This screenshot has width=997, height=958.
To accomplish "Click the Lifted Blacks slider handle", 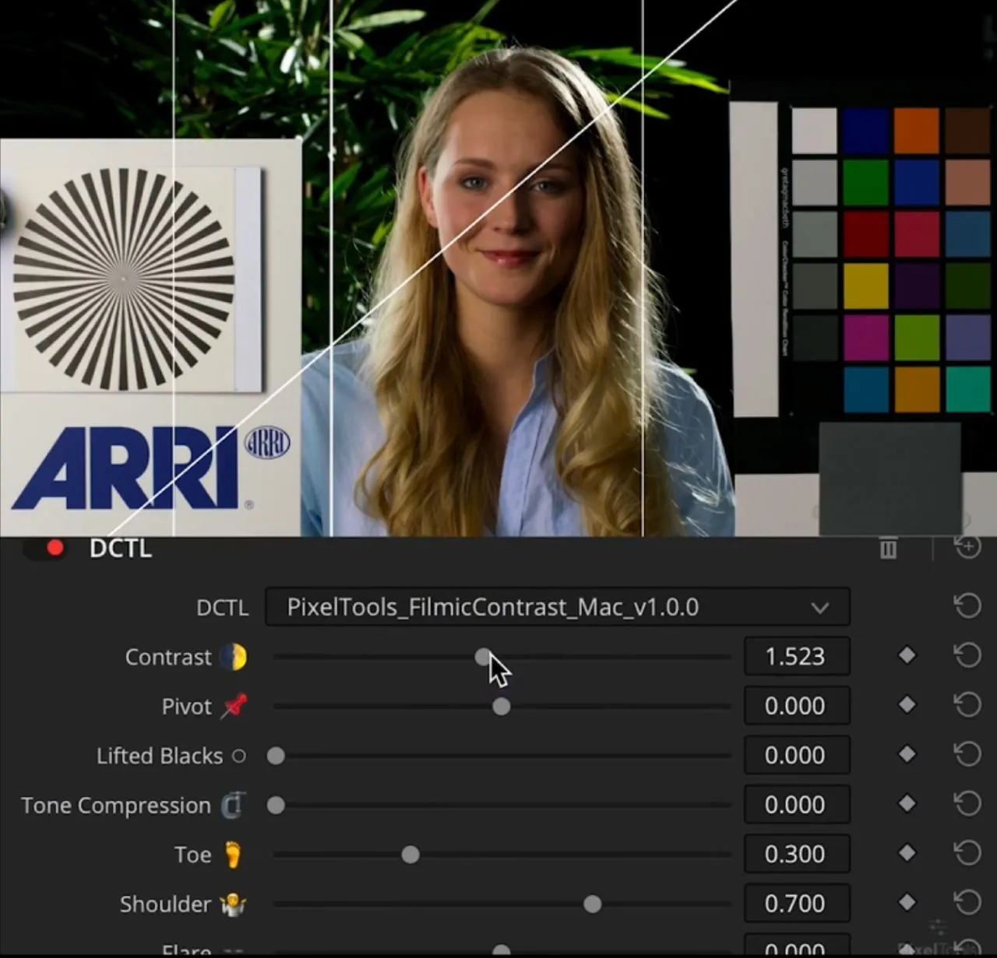I will [x=276, y=756].
